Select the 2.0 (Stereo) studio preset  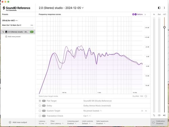pos(18,32)
